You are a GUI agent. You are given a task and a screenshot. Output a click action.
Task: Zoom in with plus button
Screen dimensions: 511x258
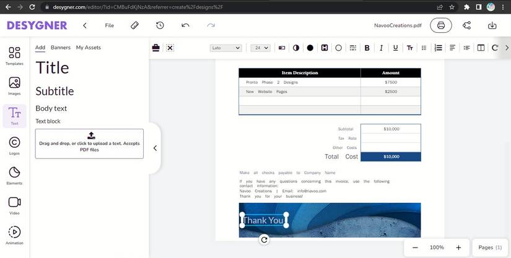pos(458,247)
